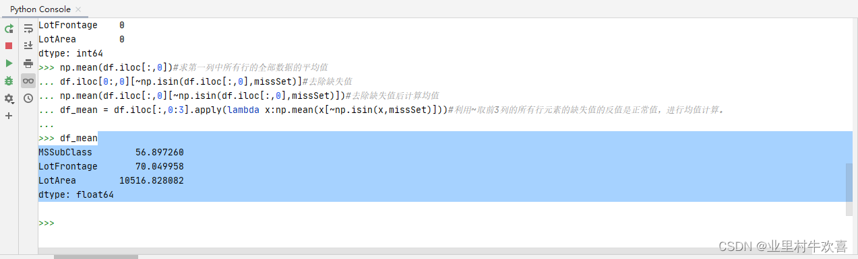Execute the current console statement
The image size is (858, 259).
[x=9, y=63]
